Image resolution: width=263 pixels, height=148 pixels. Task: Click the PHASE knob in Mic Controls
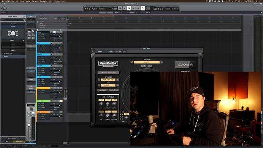click(108, 116)
